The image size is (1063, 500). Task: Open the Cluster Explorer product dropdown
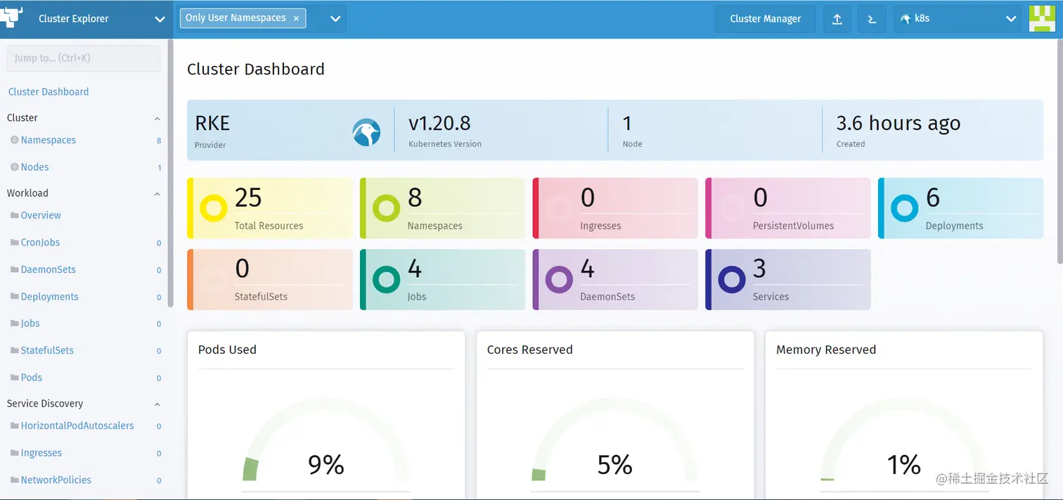(x=159, y=20)
